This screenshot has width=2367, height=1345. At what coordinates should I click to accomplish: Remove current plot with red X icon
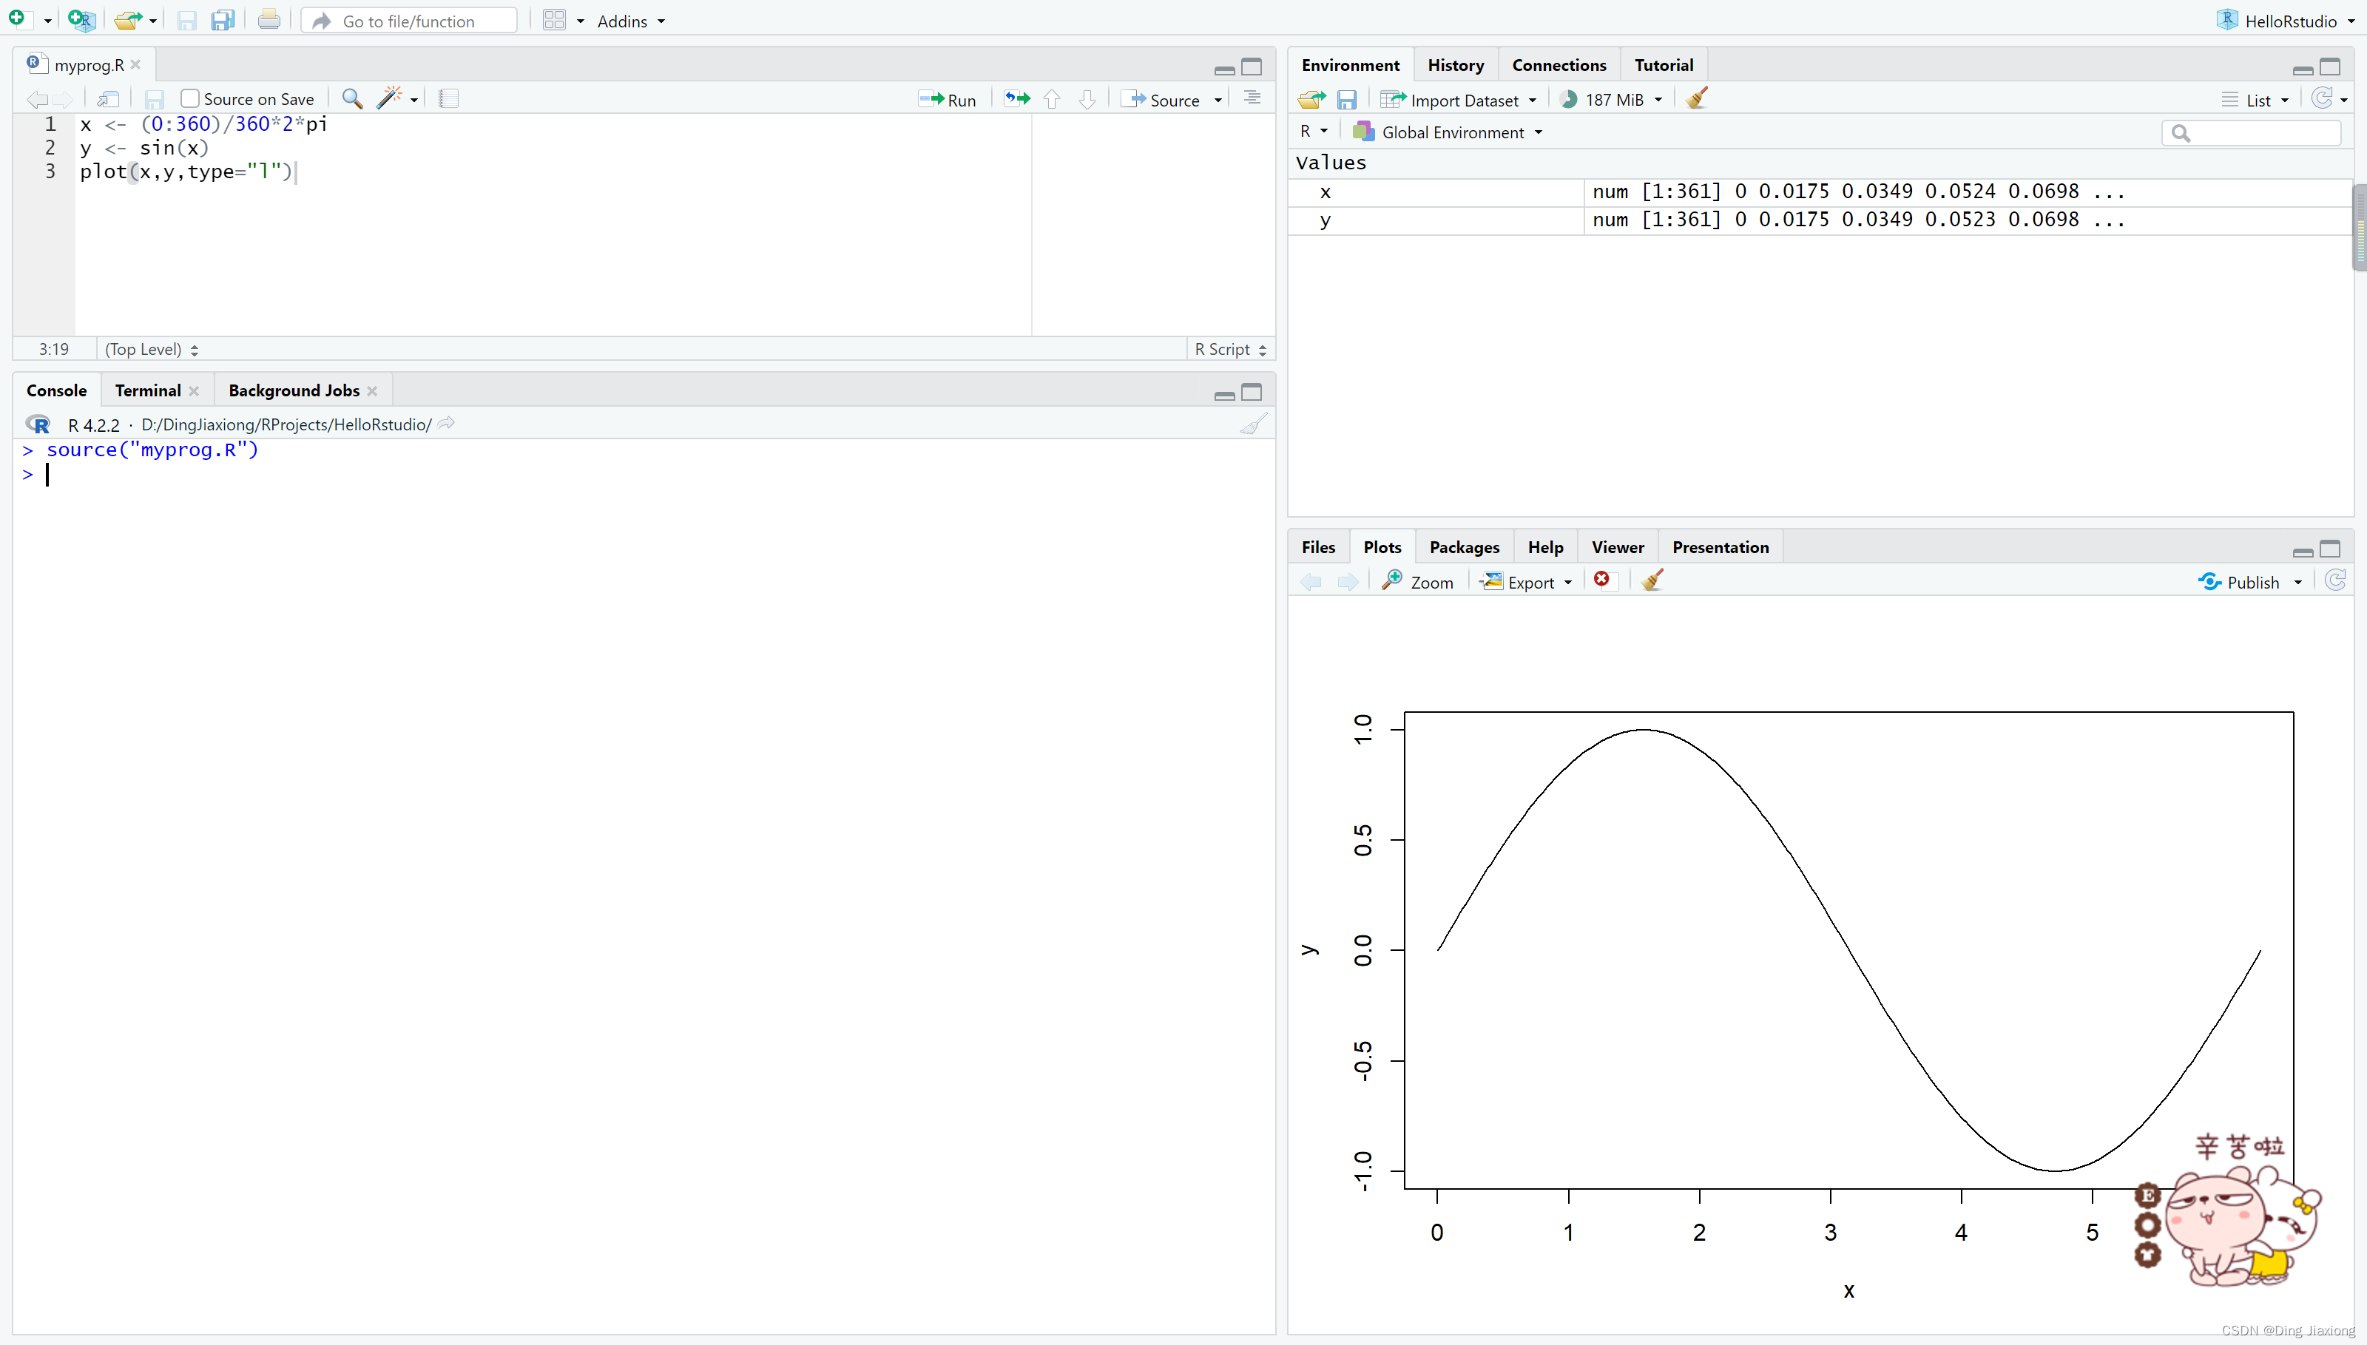click(1602, 579)
